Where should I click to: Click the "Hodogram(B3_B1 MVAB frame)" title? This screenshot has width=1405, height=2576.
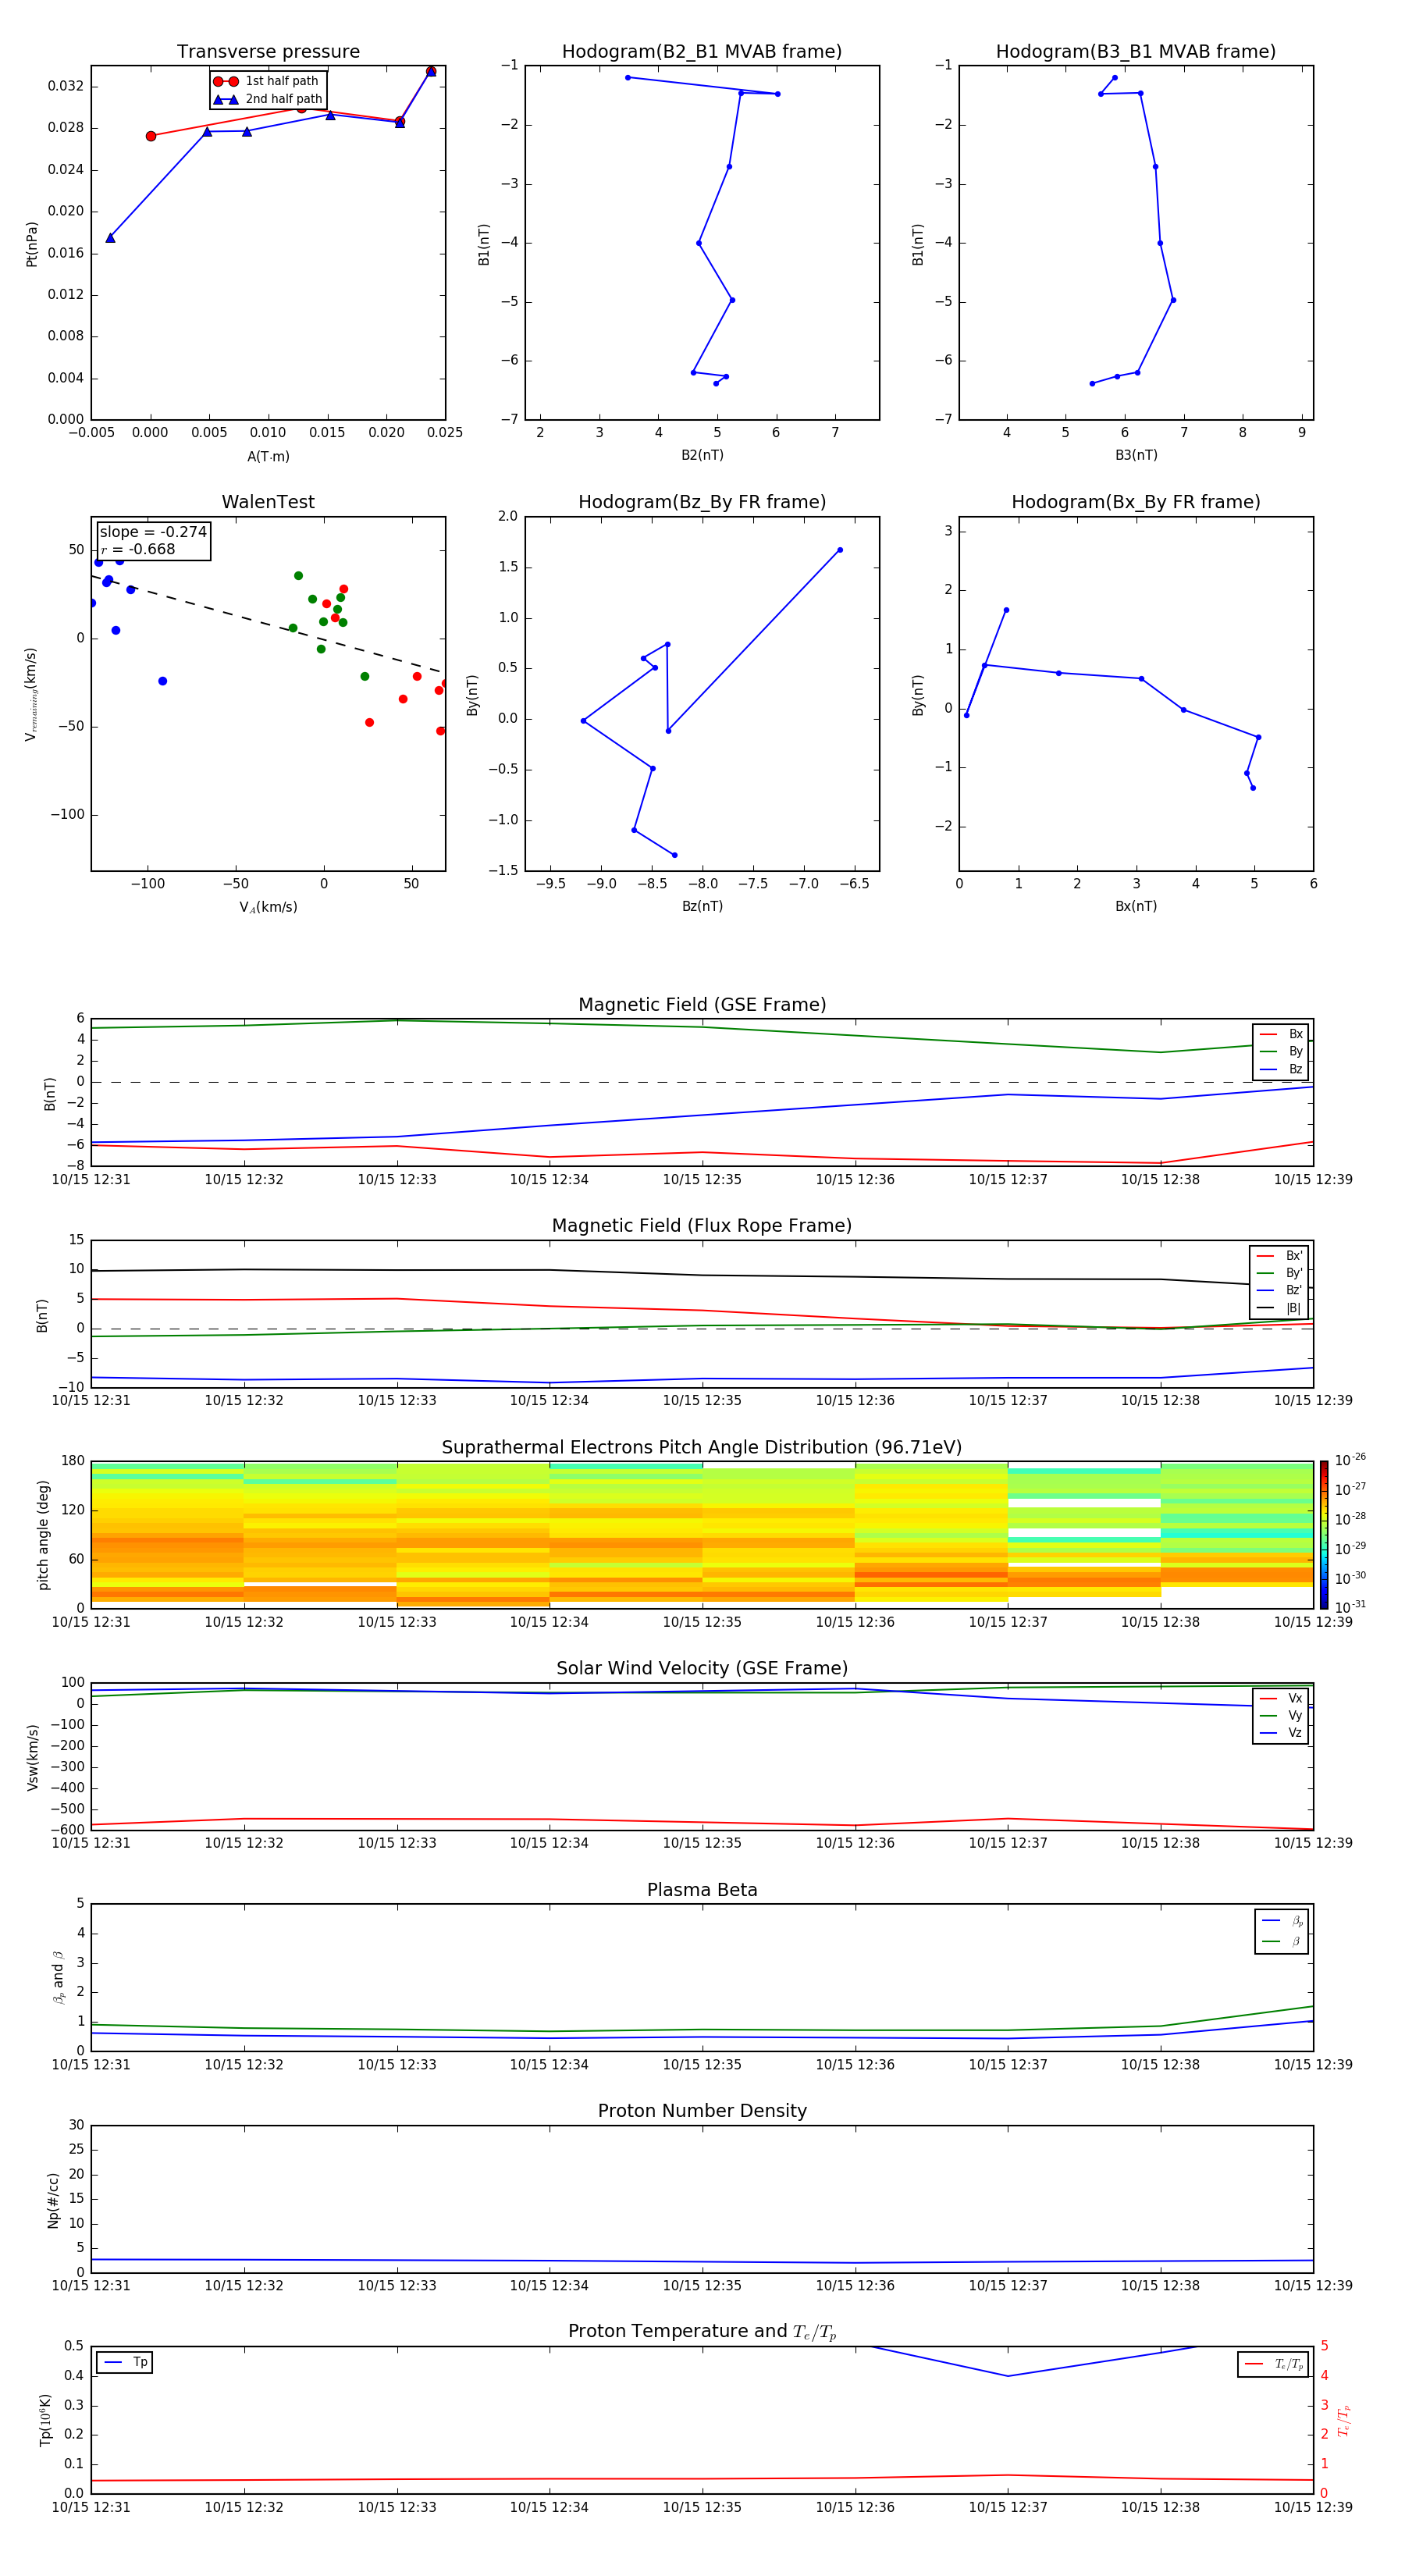pyautogui.click(x=1136, y=52)
